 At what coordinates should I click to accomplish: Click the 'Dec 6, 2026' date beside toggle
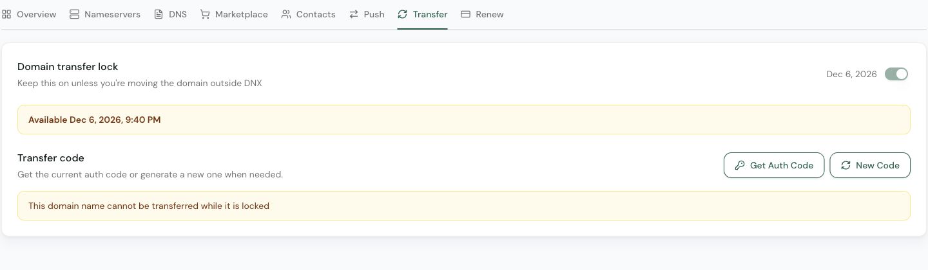pos(851,74)
